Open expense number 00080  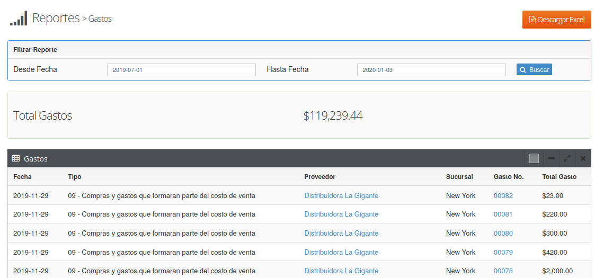pos(503,234)
